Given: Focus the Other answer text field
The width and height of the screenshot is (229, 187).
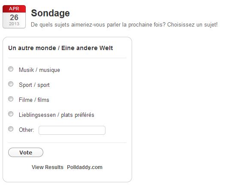Looking at the screenshot, I should (72, 131).
